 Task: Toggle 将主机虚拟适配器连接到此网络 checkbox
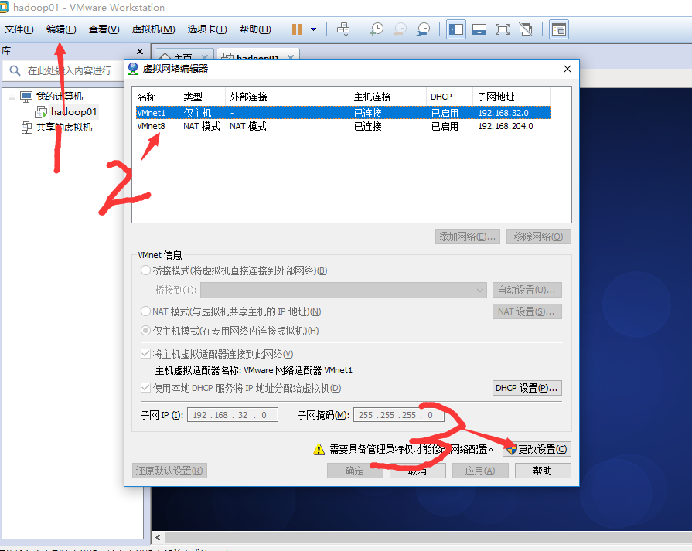[145, 354]
